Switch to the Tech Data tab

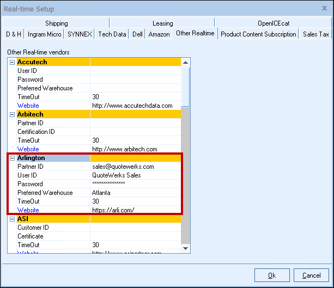coord(112,34)
